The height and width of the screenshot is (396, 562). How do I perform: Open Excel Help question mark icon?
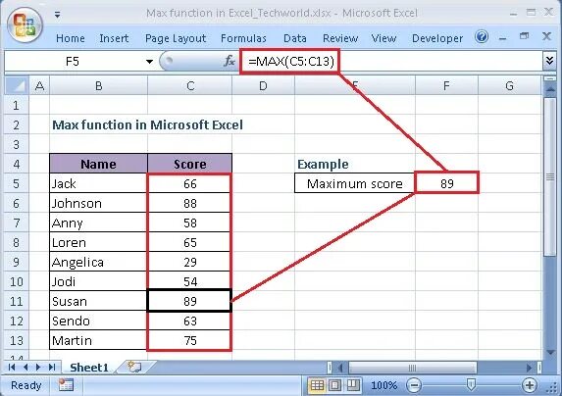coord(482,36)
